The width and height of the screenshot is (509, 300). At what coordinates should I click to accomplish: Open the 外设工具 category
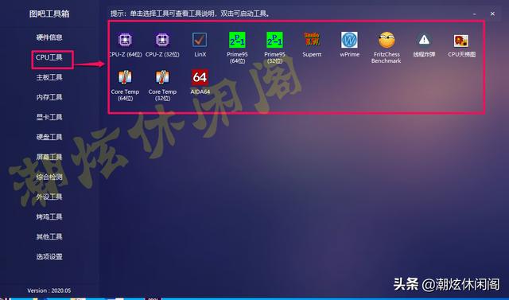(x=49, y=197)
